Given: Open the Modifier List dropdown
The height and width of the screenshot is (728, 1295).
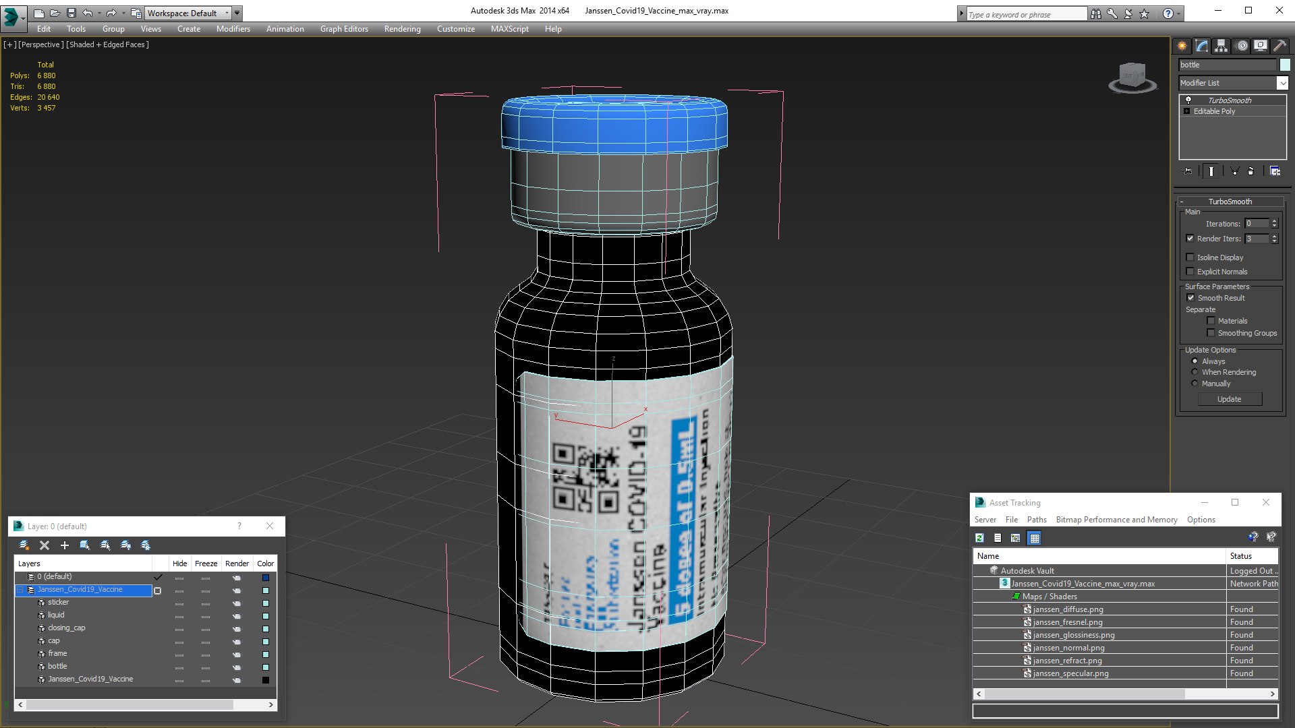Looking at the screenshot, I should coord(1282,83).
